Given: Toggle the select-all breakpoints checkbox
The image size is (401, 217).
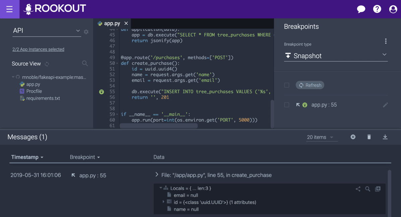Looking at the screenshot, I should [287, 85].
